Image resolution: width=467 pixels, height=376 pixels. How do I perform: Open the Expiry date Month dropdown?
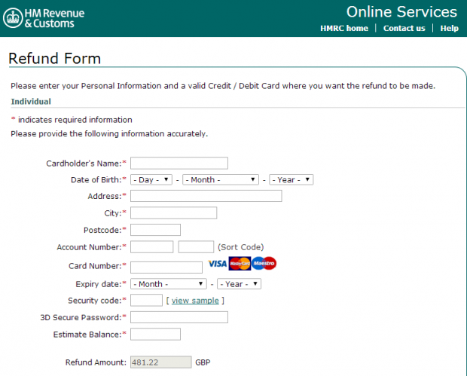pyautogui.click(x=169, y=284)
